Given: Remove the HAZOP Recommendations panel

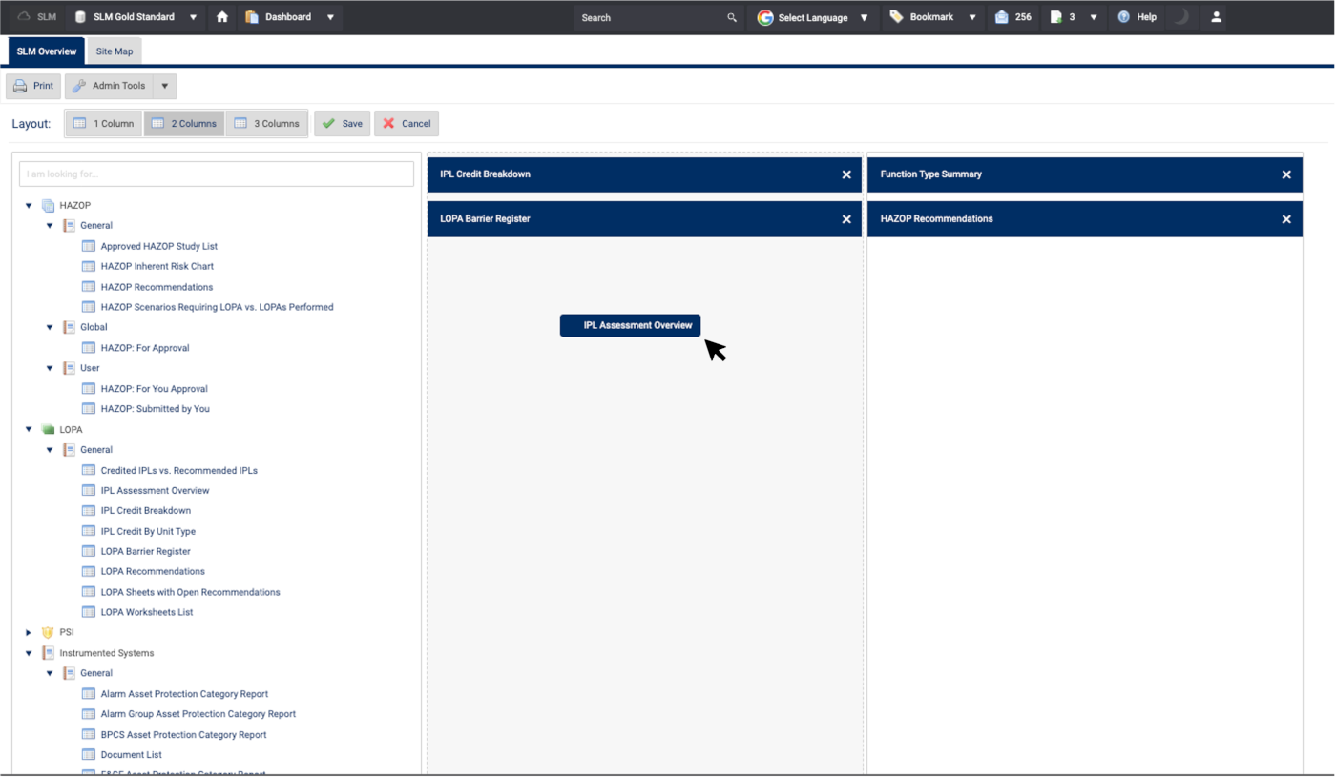Looking at the screenshot, I should tap(1285, 219).
